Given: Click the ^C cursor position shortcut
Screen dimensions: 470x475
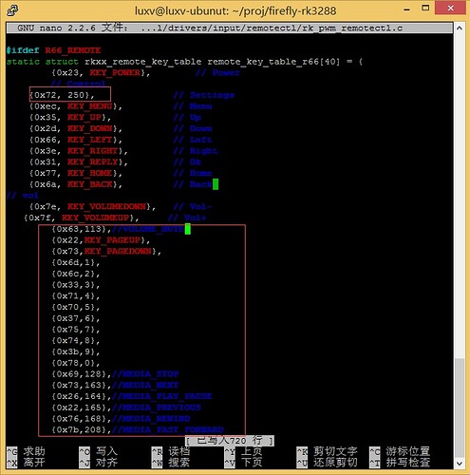Looking at the screenshot, I should pyautogui.click(x=400, y=451).
